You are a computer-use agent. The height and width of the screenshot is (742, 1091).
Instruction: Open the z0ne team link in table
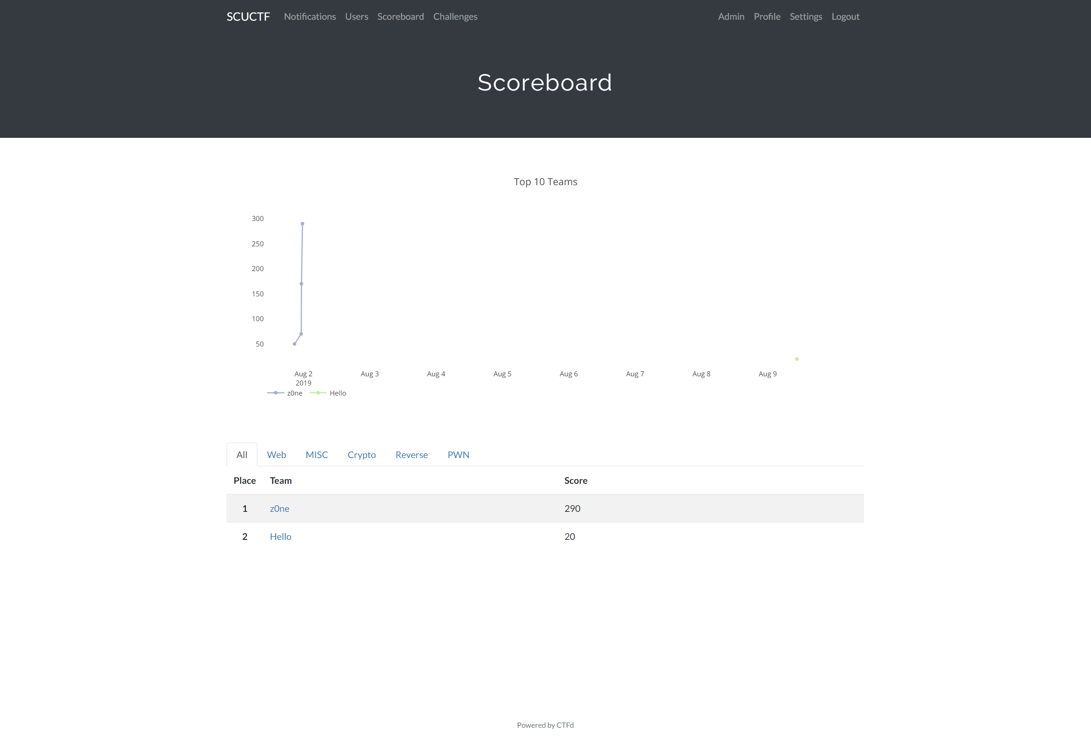pyautogui.click(x=279, y=508)
